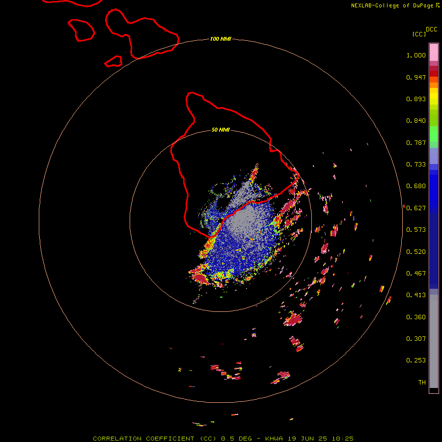This screenshot has width=442, height=442.
Task: Click the 100 NMI range ring label
Action: pos(221,39)
